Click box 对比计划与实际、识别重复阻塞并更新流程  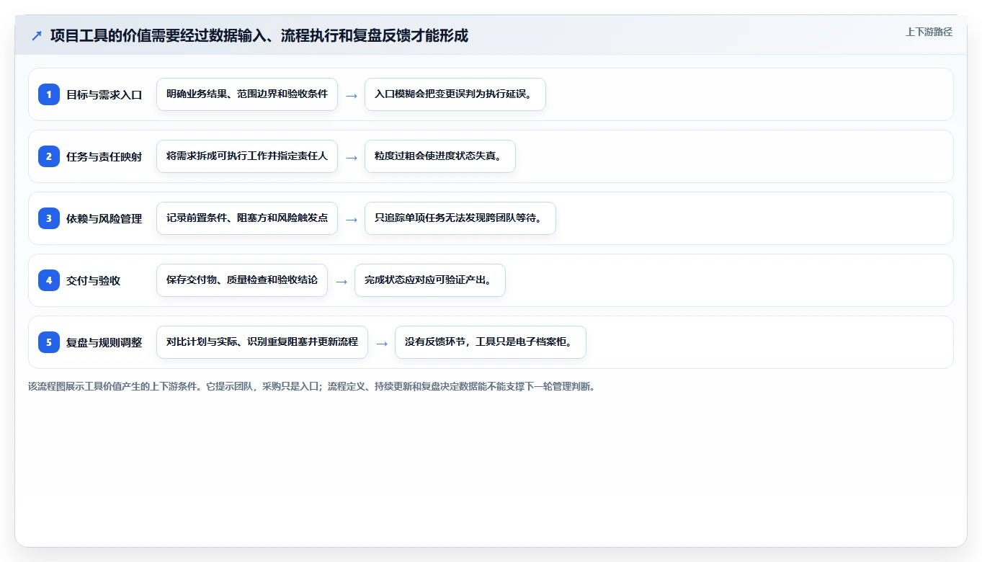tap(262, 342)
